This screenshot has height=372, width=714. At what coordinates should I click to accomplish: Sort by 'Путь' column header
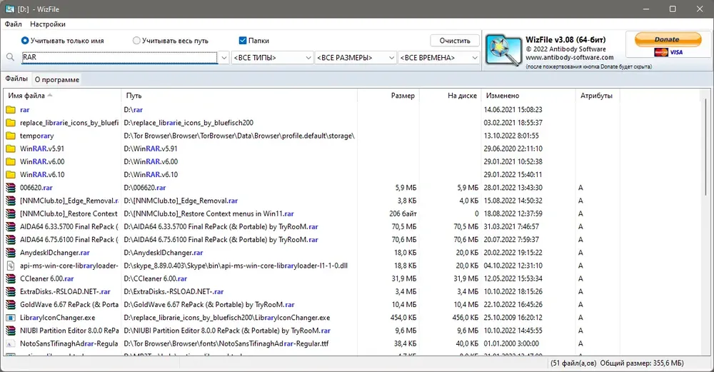(x=239, y=96)
